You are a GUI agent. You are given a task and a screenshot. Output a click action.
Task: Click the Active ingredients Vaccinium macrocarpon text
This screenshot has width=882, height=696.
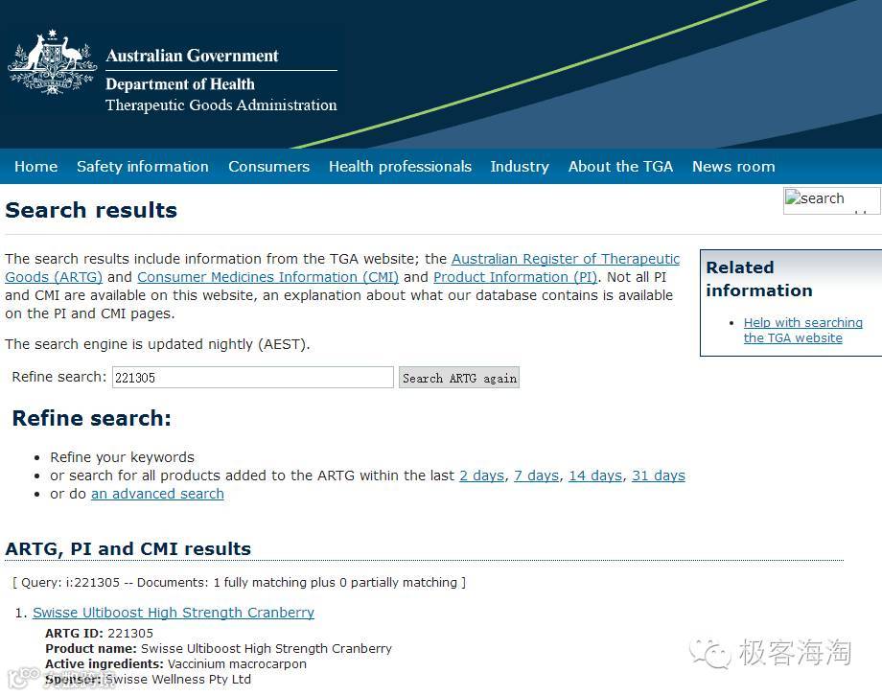point(175,664)
